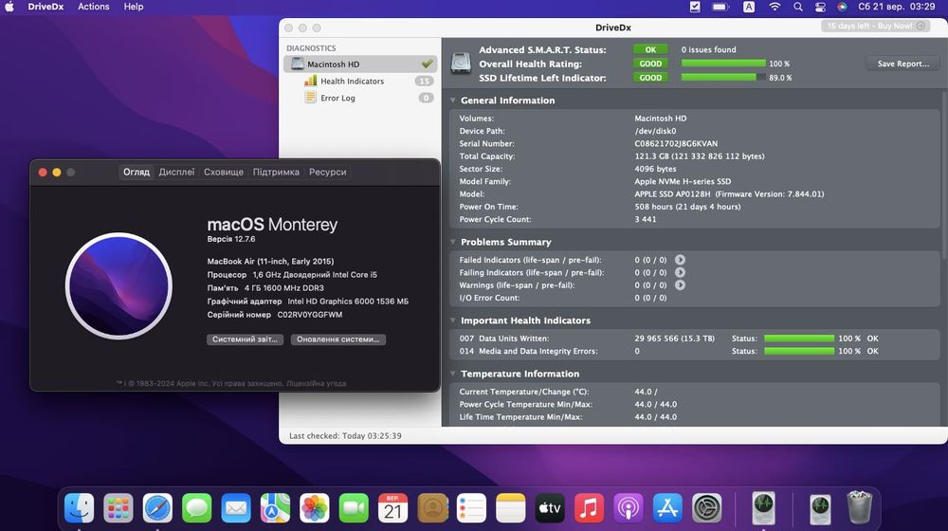
Task: Click the model text APPLE SSD AP0128H
Action: [x=672, y=194]
